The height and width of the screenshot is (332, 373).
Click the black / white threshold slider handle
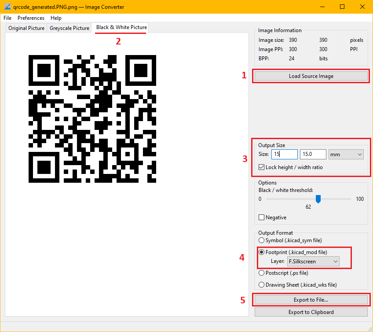(318, 199)
